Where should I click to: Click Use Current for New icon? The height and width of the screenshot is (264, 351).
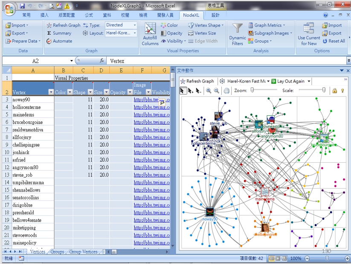[x=309, y=28]
